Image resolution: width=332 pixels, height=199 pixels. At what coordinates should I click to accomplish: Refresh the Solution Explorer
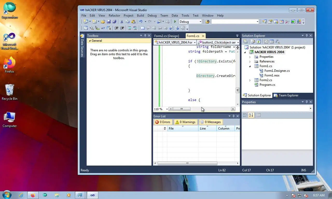tap(259, 41)
